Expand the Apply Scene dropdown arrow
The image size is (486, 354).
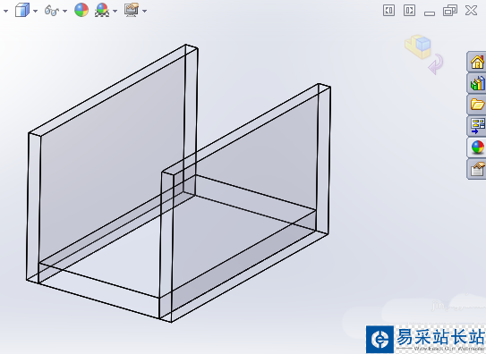pyautogui.click(x=115, y=11)
